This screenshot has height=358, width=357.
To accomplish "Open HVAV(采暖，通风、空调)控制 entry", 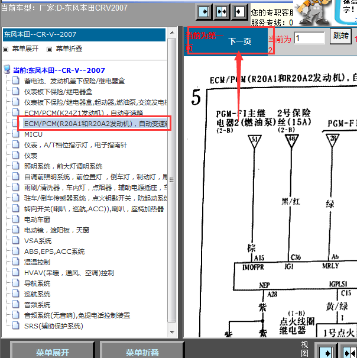I will coord(69,273).
